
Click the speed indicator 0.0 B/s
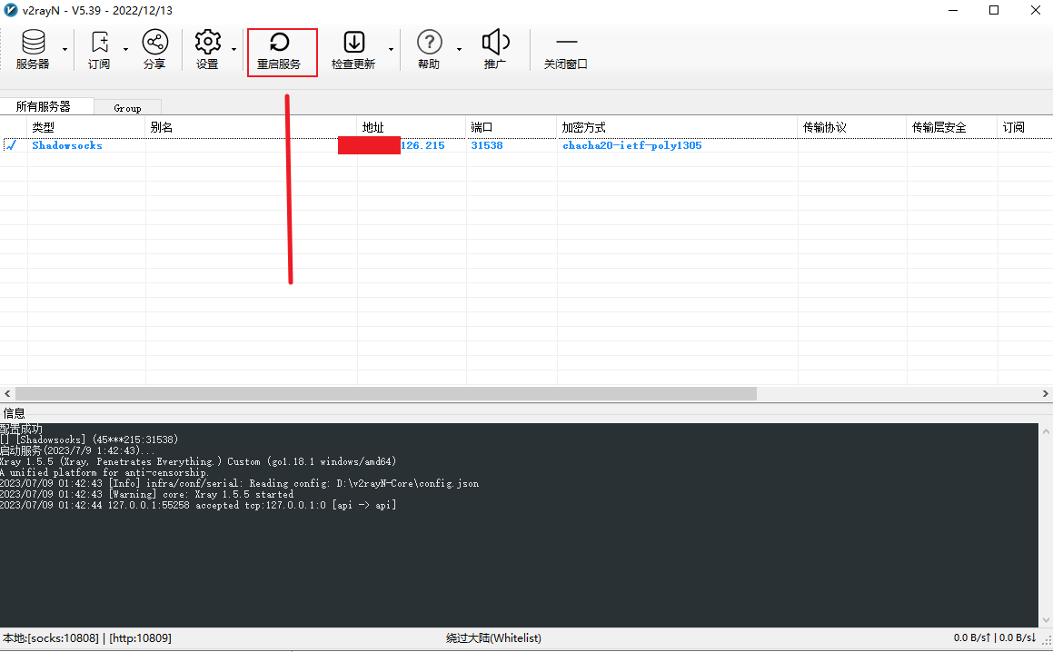click(x=995, y=637)
